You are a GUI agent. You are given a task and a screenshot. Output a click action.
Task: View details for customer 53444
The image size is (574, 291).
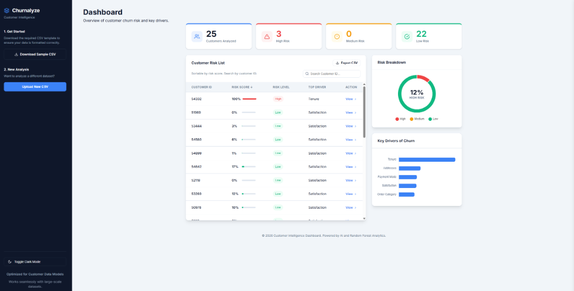tap(351, 126)
